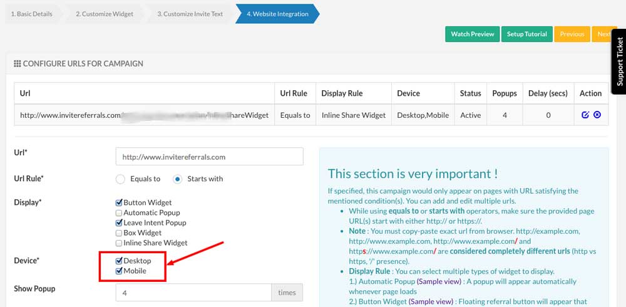The image size is (626, 307).
Task: Click the 'Status' column header
Action: point(471,93)
